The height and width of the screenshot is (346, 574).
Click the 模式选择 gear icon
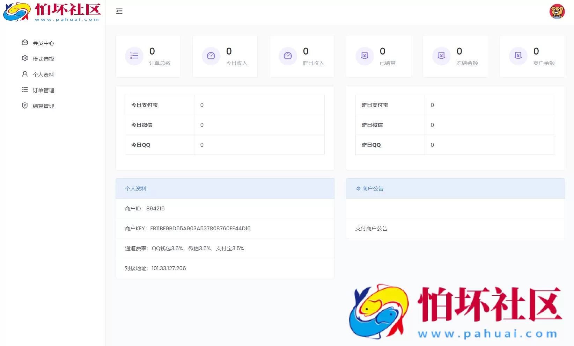(24, 58)
